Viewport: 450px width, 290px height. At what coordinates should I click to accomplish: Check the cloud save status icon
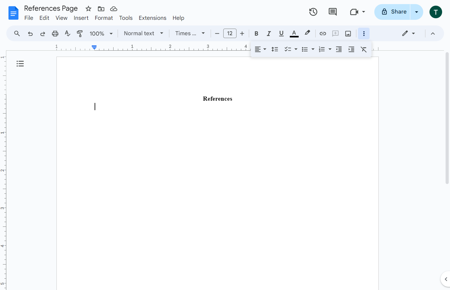[114, 9]
